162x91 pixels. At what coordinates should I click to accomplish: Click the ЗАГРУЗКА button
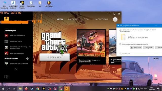55,57
